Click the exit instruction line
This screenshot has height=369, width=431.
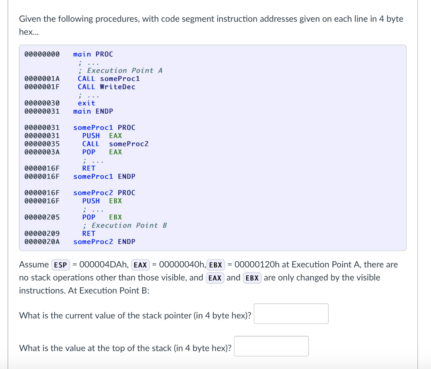point(86,103)
